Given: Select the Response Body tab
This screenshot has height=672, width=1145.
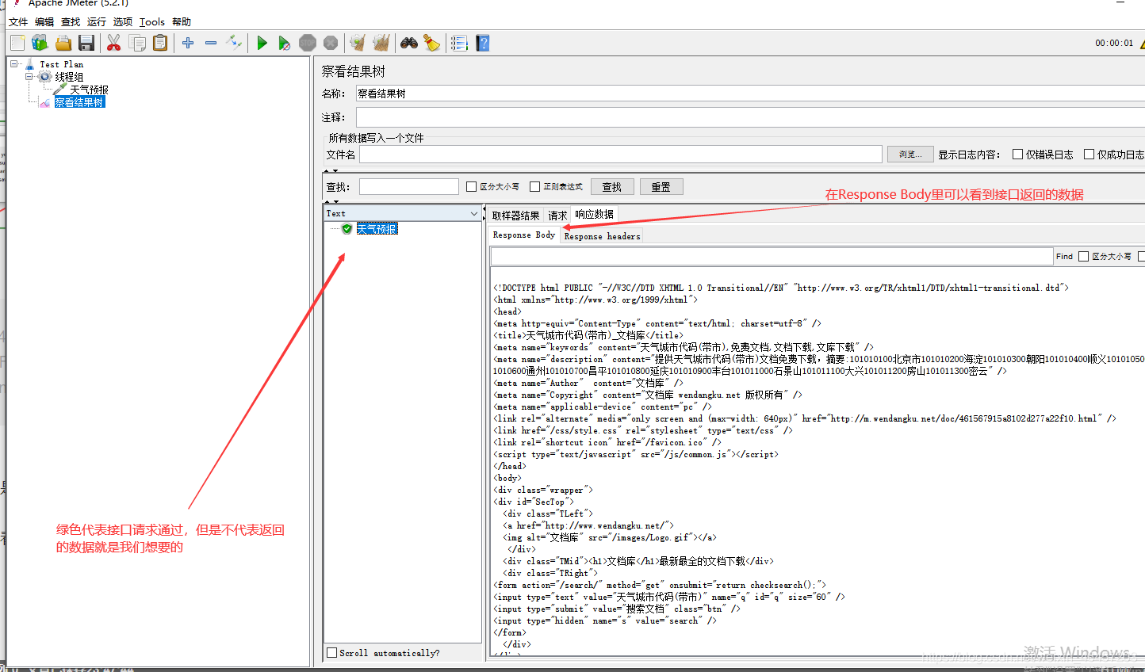Looking at the screenshot, I should pyautogui.click(x=524, y=235).
